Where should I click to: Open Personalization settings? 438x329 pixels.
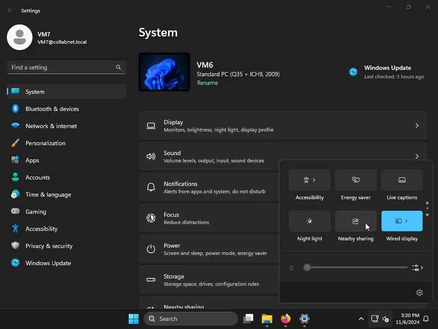coord(66,143)
